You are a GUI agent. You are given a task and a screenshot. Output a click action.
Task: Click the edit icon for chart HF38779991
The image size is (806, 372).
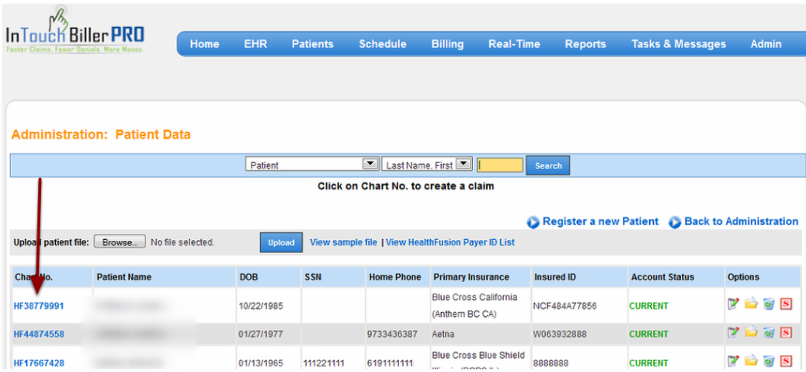click(733, 304)
